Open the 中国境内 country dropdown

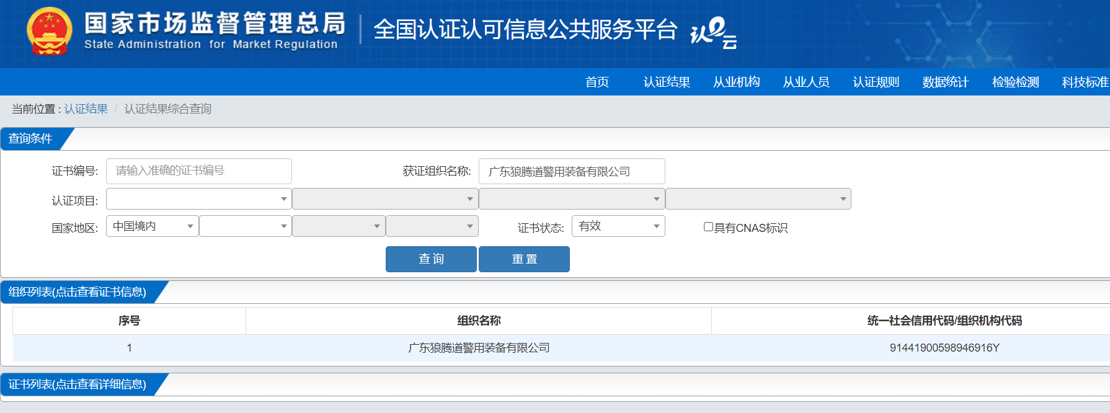tap(153, 226)
